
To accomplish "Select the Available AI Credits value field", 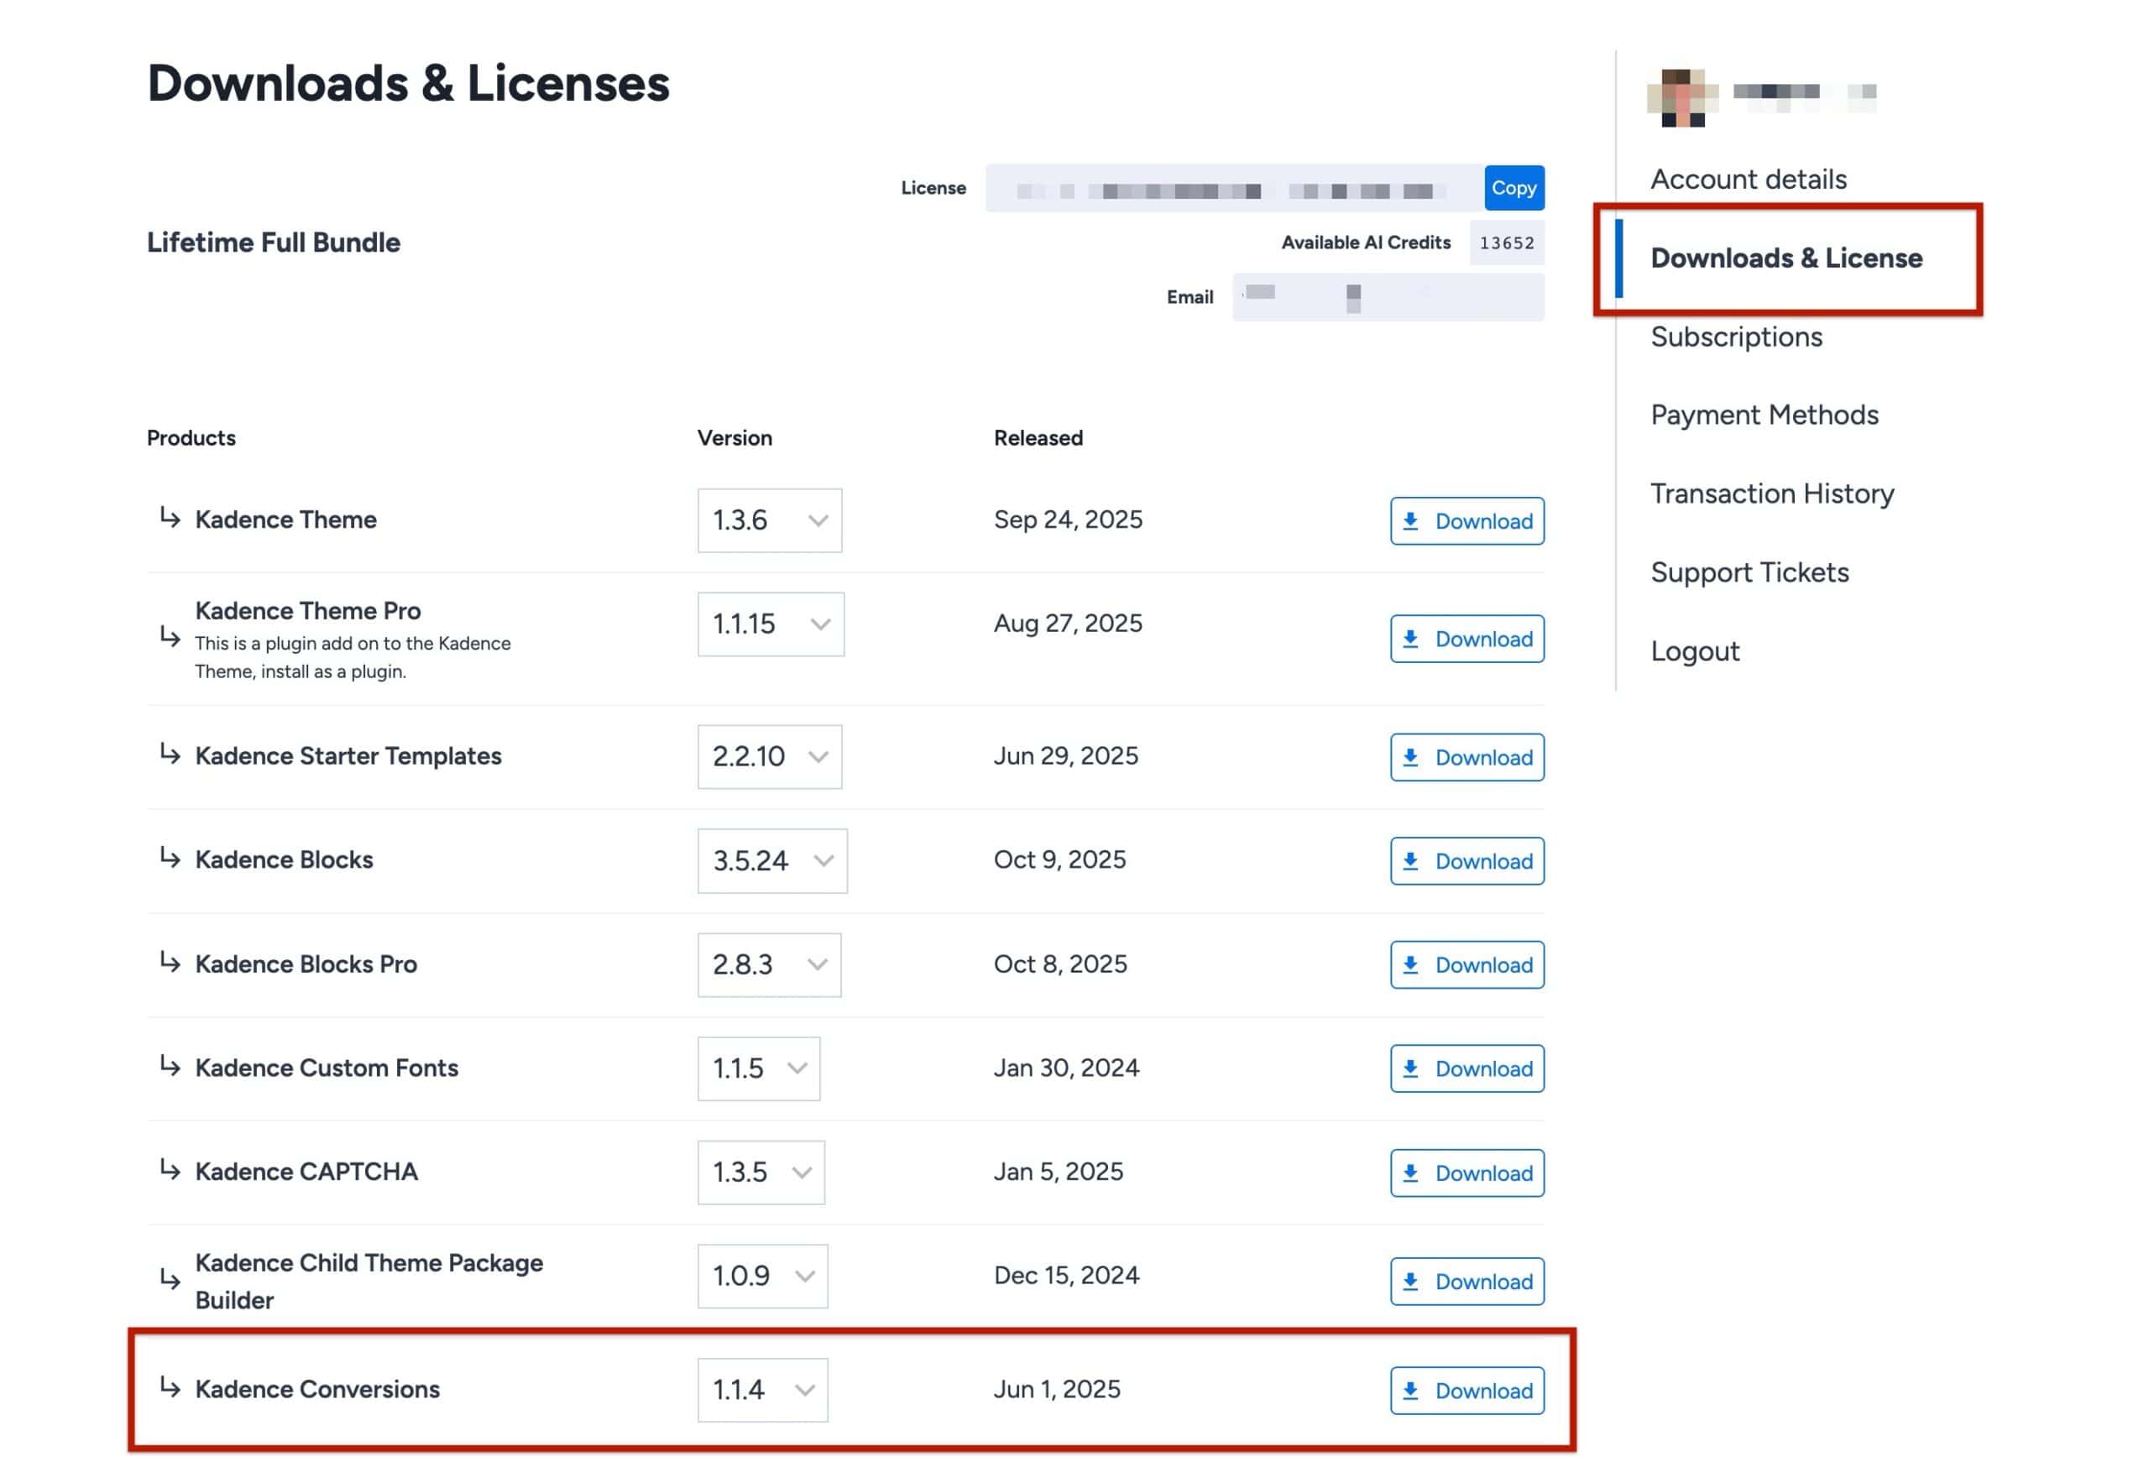I will (x=1506, y=243).
